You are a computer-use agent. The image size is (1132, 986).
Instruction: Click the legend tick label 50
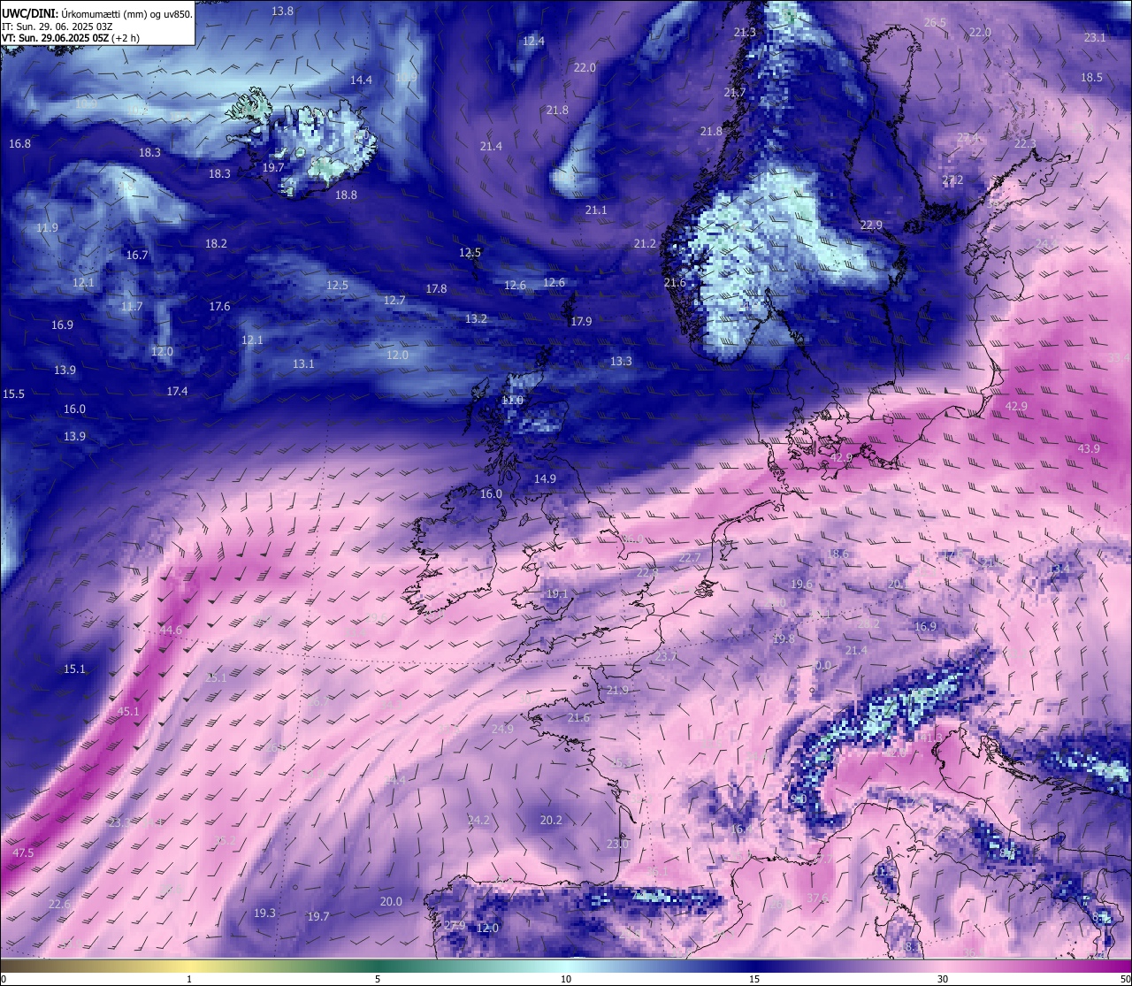[1124, 979]
